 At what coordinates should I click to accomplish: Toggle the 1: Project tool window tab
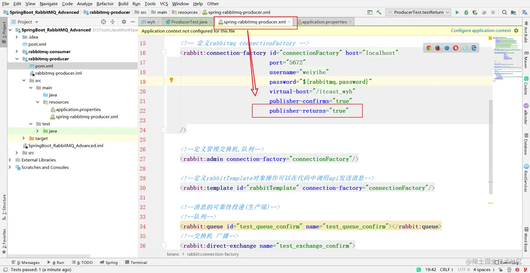4,32
